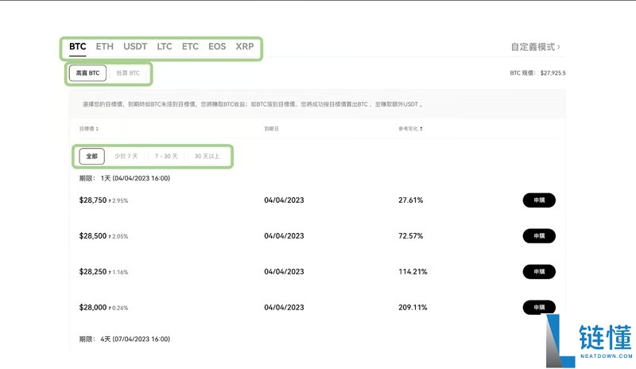This screenshot has height=369, width=636.
Task: Open the USDT currency tab
Action: tap(135, 46)
